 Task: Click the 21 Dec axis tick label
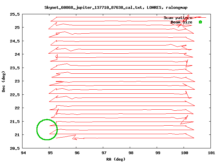17,135
